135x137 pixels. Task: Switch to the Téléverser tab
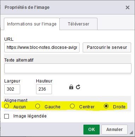pyautogui.click(x=78, y=24)
